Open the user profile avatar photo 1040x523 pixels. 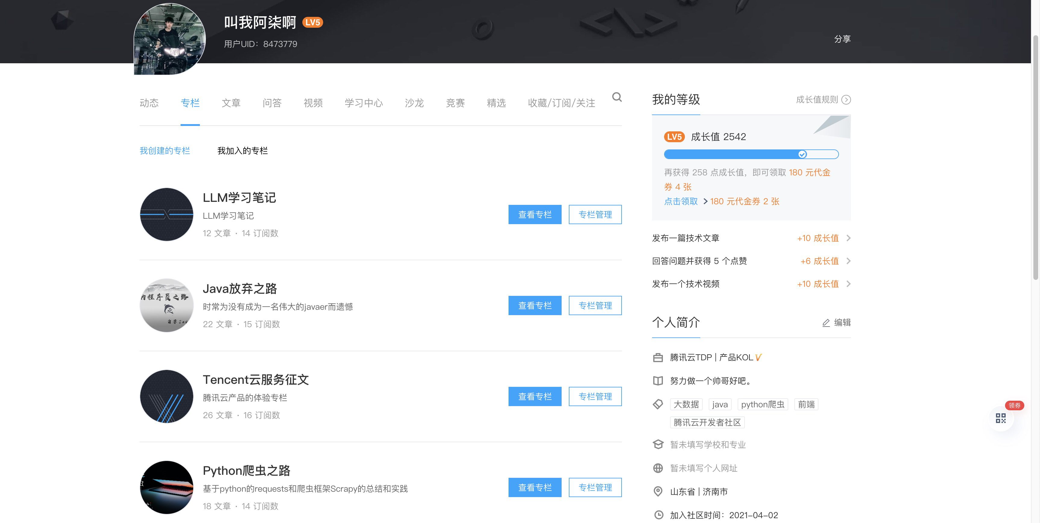pos(169,39)
